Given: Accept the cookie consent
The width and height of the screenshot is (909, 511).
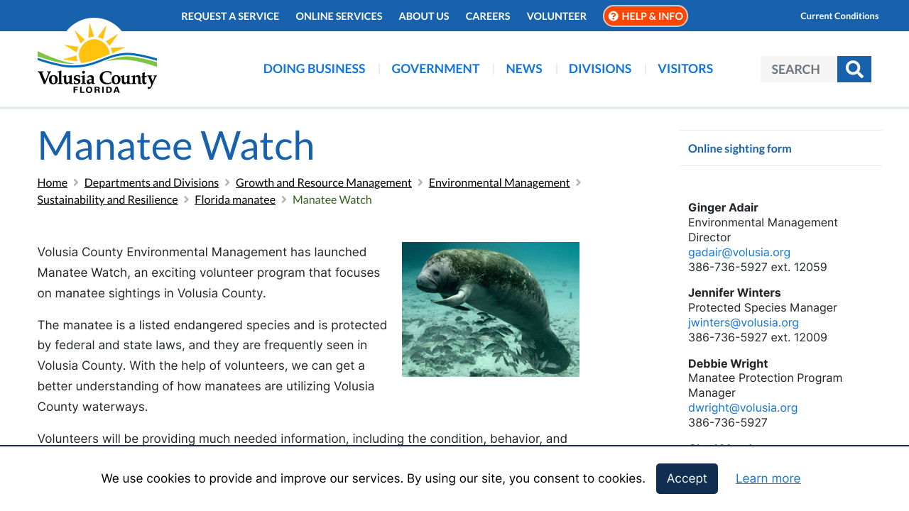Looking at the screenshot, I should coord(687,478).
